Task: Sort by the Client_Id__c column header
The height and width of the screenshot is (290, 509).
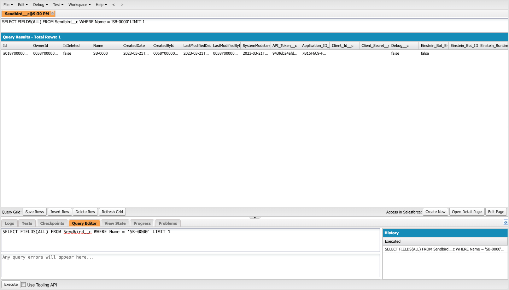Action: [344, 46]
